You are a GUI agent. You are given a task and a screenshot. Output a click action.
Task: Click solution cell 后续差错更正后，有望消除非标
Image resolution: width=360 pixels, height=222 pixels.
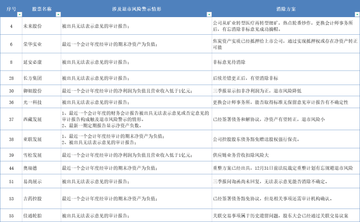click(x=286, y=78)
